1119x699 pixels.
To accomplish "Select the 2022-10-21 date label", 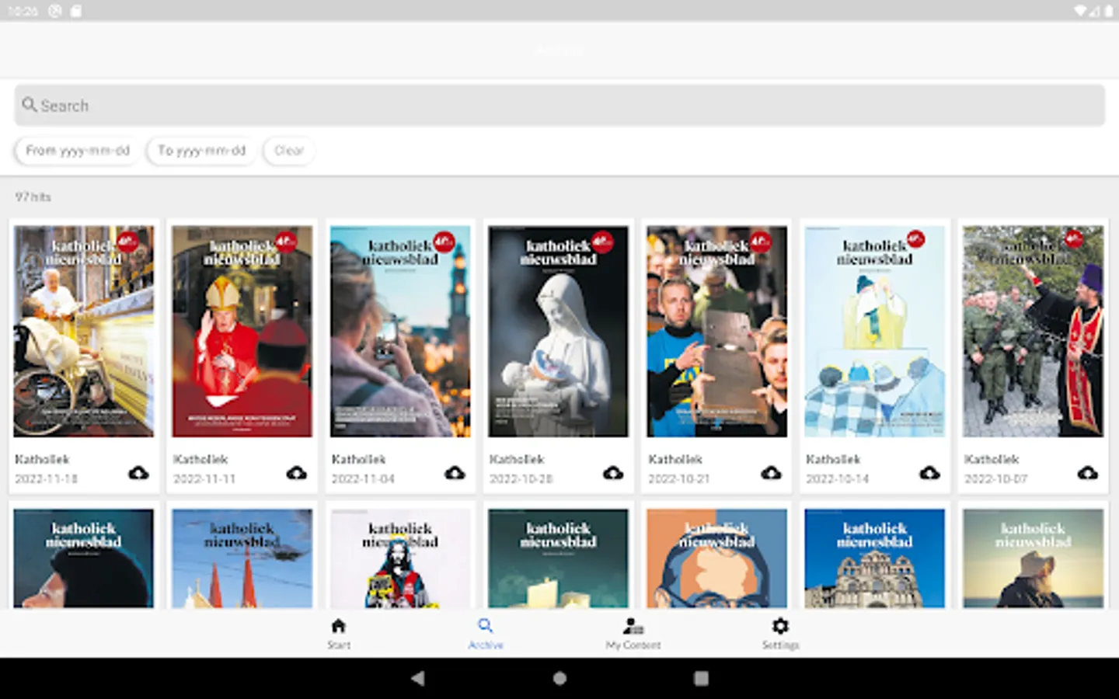I will coord(679,479).
